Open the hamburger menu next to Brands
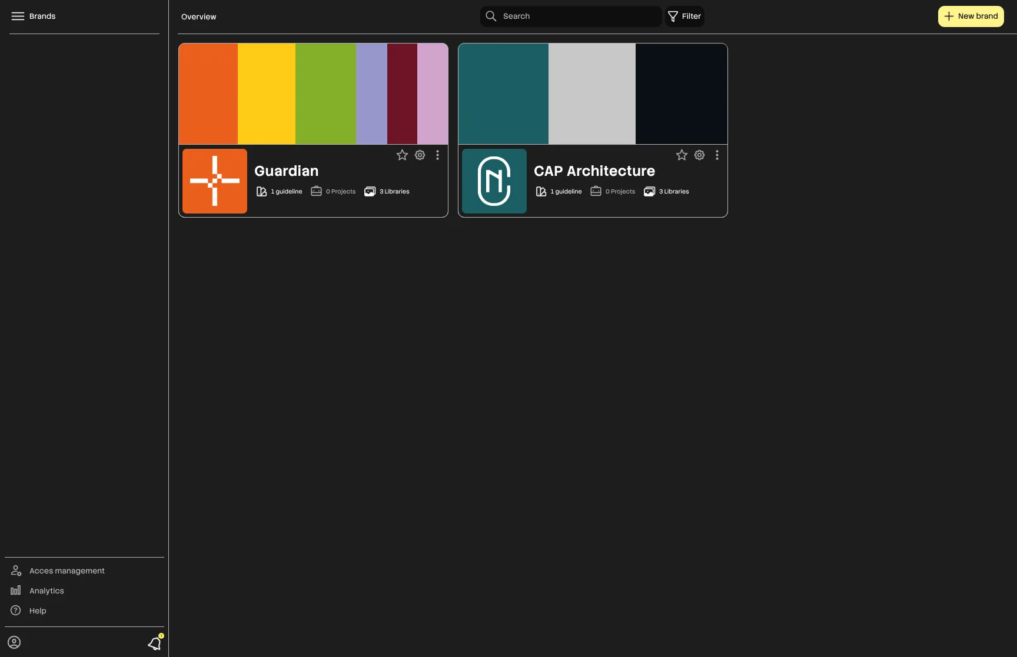 click(x=18, y=16)
